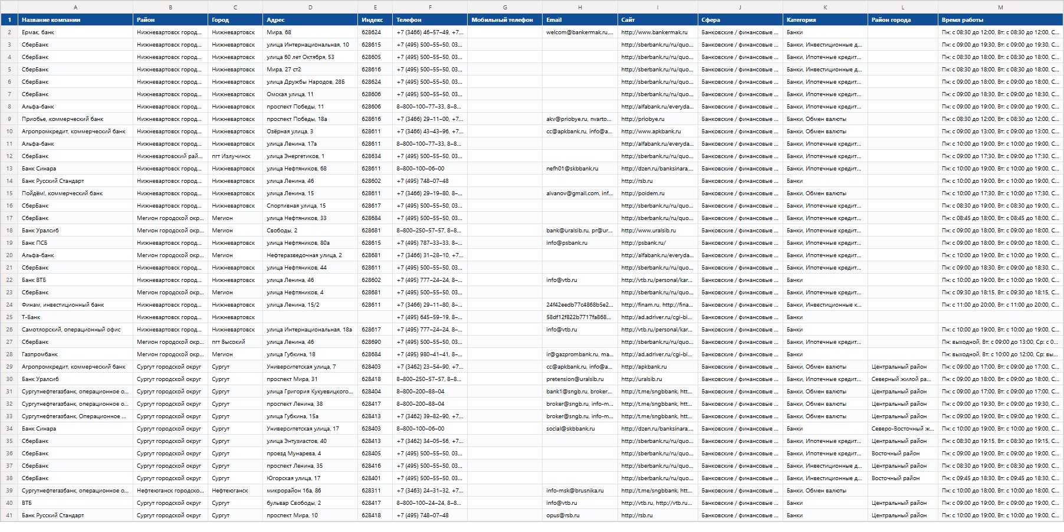This screenshot has height=532, width=1064.
Task: Select the 'Приобье, коммерческий банк' cell
Action: click(x=75, y=119)
